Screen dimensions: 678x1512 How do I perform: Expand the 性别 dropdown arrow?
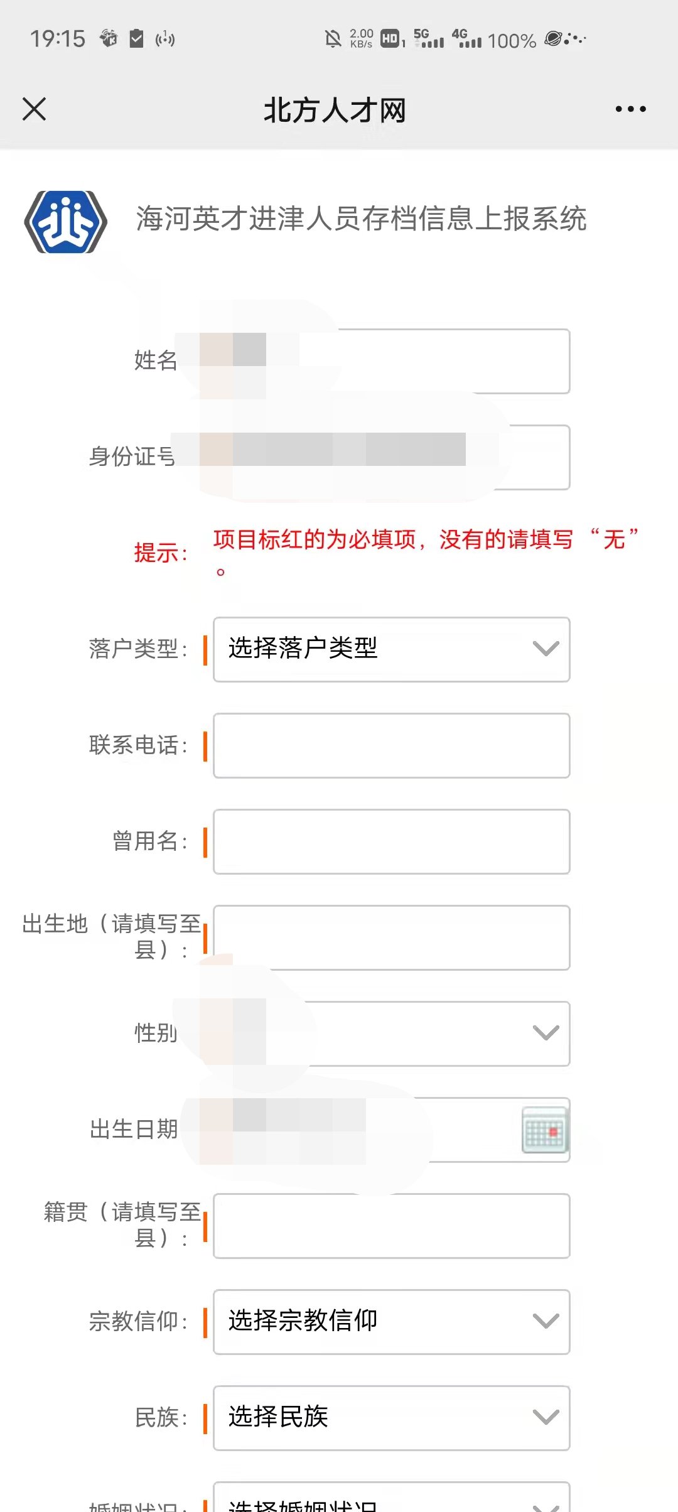coord(545,1033)
